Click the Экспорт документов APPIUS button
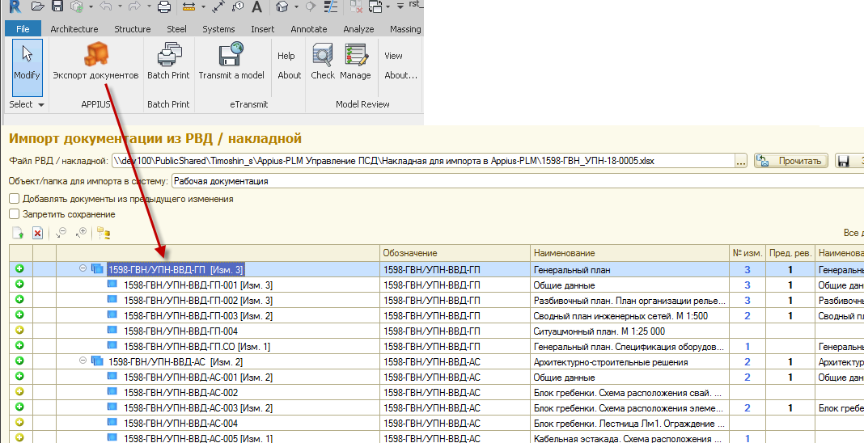Image resolution: width=864 pixels, height=443 pixels. coord(95,62)
